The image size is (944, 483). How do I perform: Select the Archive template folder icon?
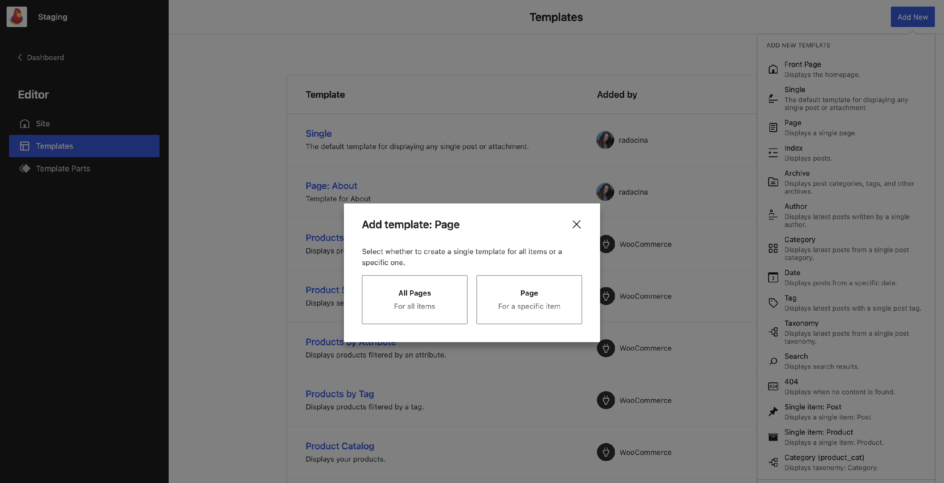pos(773,182)
